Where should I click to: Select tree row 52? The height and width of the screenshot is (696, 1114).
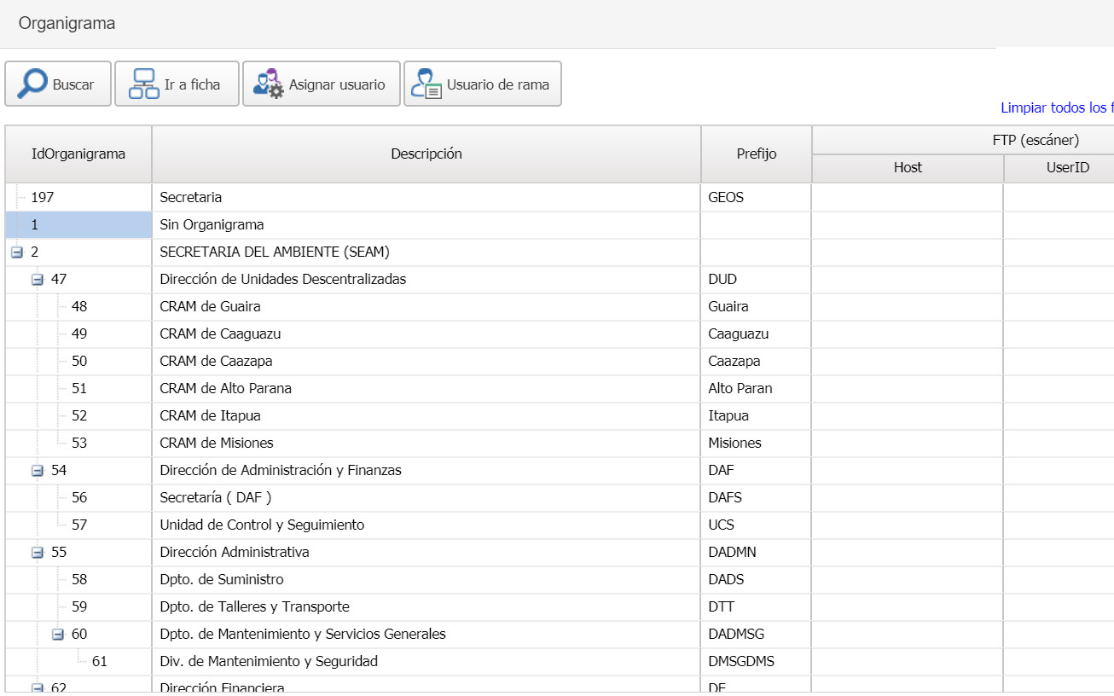point(78,416)
